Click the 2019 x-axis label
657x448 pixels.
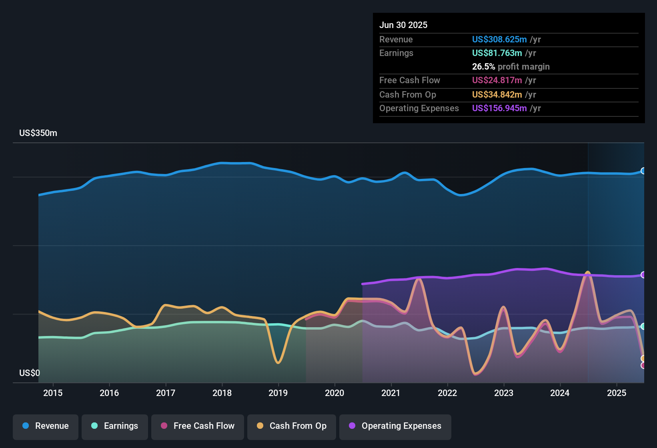click(278, 393)
